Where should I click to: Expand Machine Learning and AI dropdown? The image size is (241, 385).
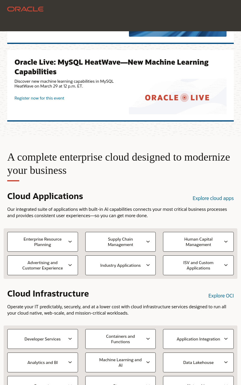tap(120, 362)
